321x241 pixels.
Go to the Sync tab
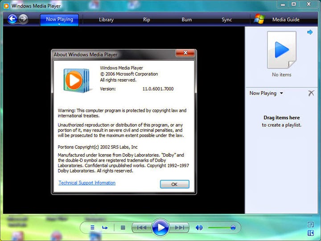[227, 20]
